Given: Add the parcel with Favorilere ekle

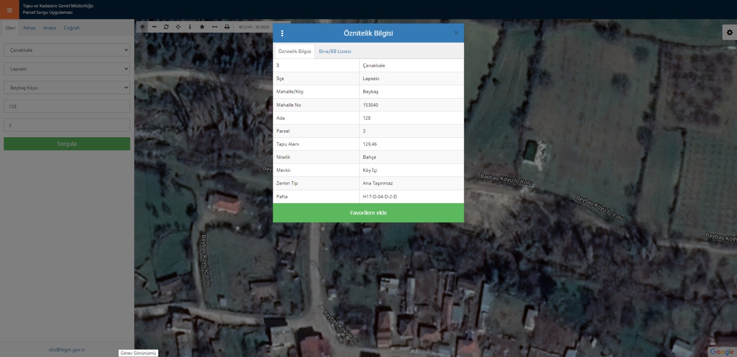Looking at the screenshot, I should tap(368, 213).
